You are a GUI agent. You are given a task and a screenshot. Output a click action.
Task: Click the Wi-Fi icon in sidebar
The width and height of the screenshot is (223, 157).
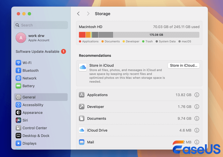click(x=18, y=63)
